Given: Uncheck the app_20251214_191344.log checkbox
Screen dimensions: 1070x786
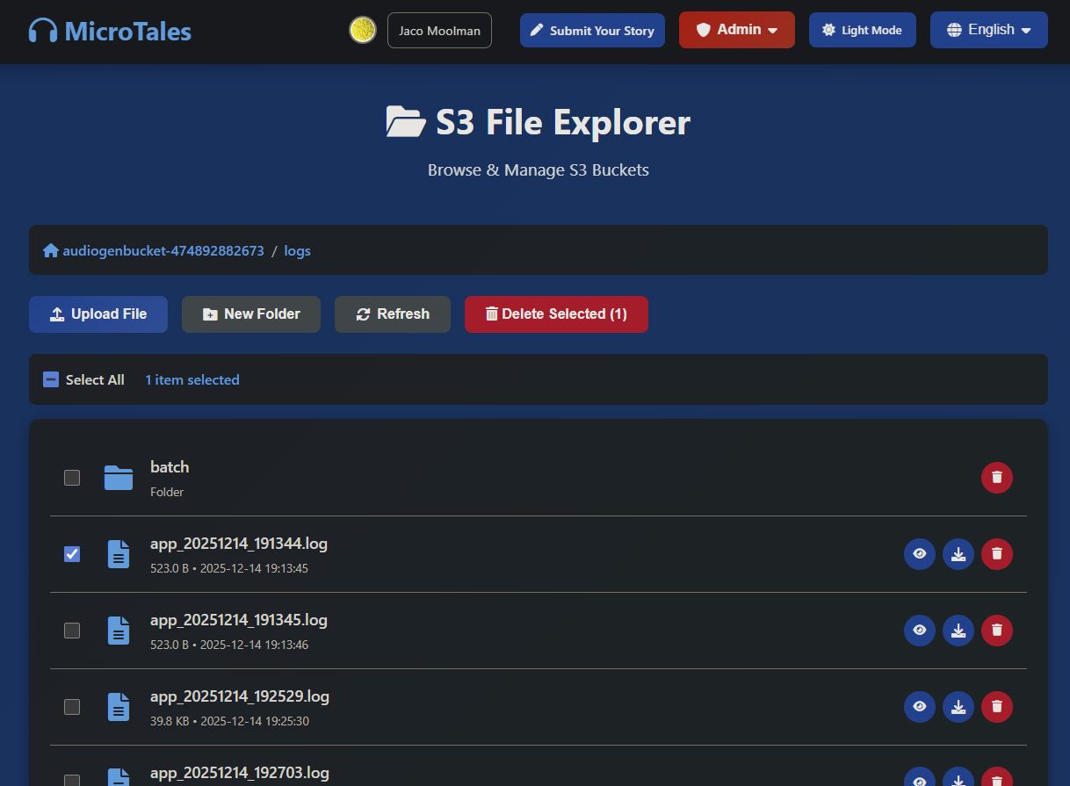Looking at the screenshot, I should point(72,554).
